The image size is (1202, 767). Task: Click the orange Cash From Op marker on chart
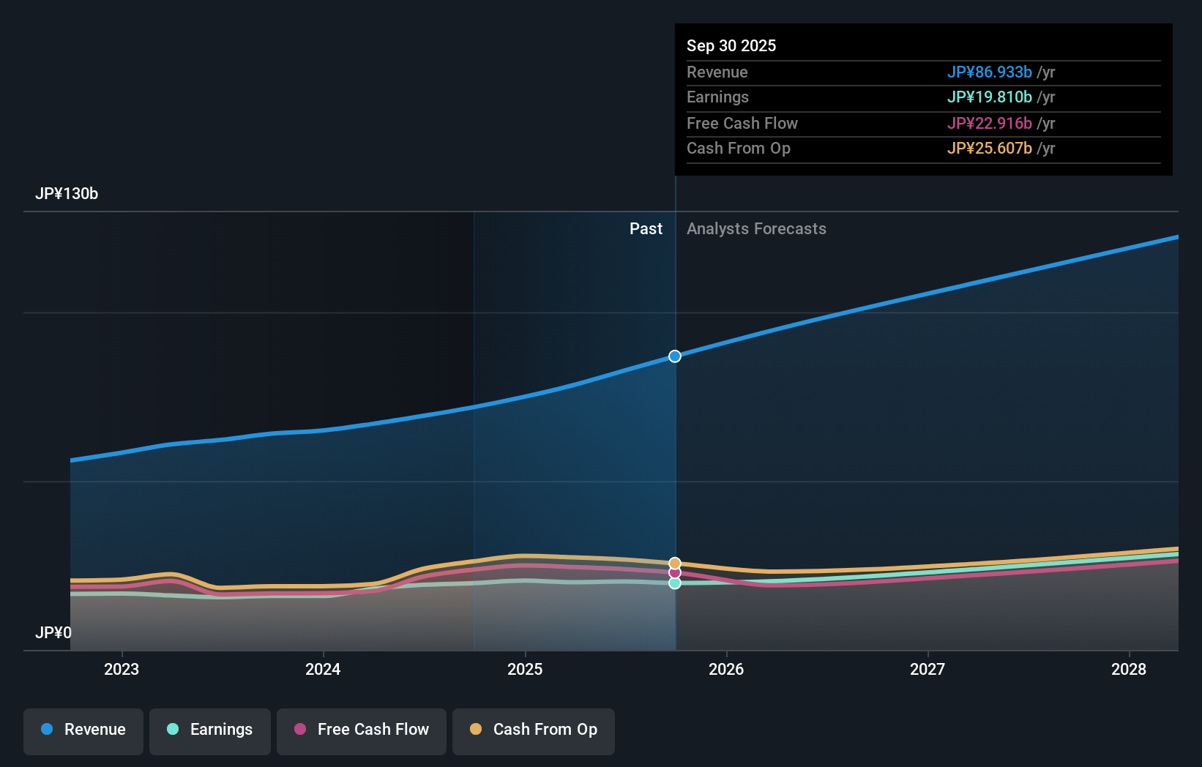pyautogui.click(x=674, y=562)
